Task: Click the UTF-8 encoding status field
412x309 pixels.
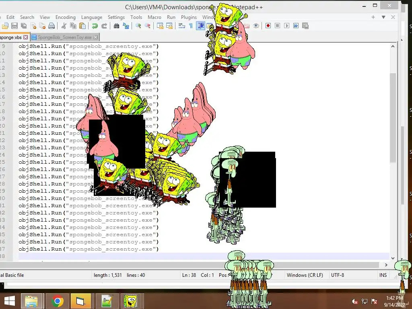Action: click(338, 275)
